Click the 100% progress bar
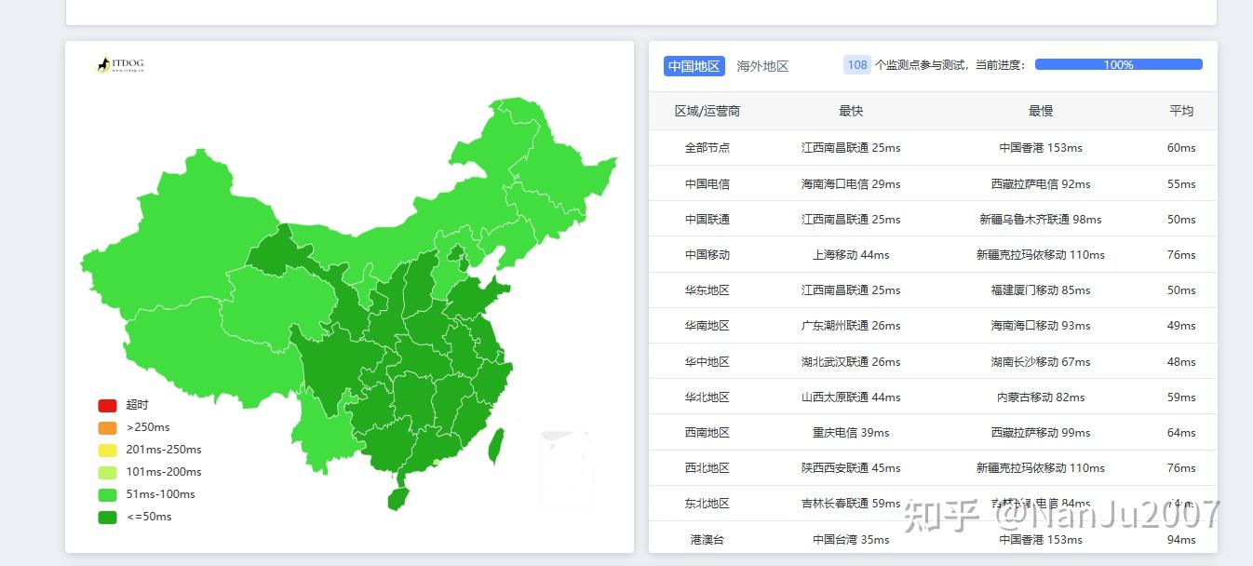The height and width of the screenshot is (566, 1253). pos(1118,64)
